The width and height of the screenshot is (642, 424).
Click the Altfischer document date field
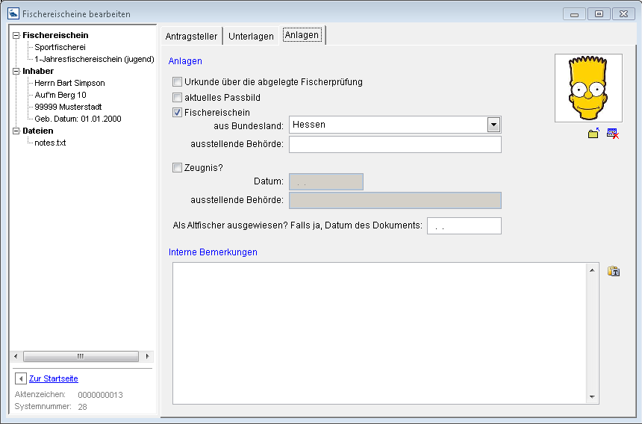(464, 225)
